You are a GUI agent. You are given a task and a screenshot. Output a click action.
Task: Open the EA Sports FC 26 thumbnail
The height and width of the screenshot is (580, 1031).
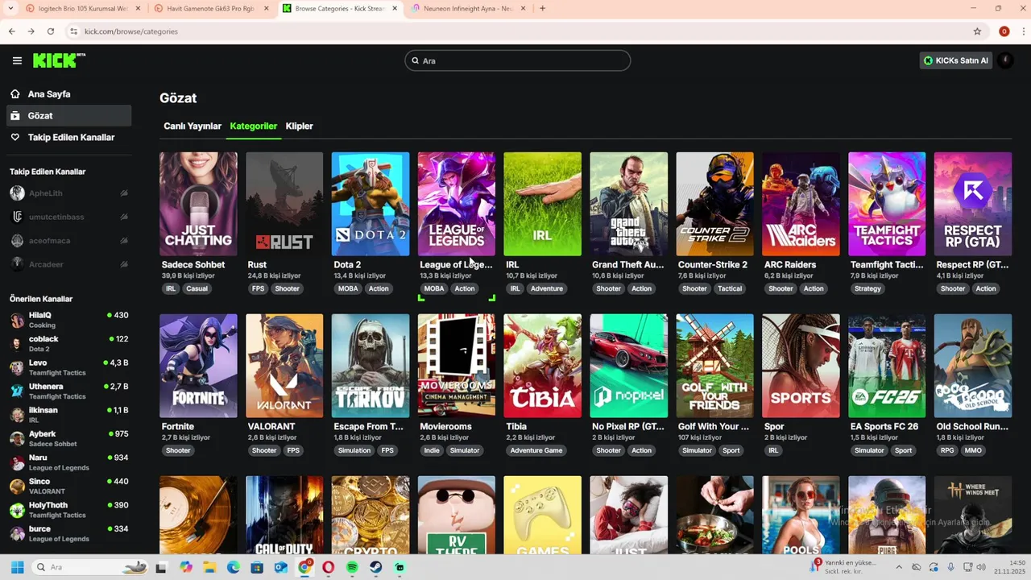(x=887, y=366)
